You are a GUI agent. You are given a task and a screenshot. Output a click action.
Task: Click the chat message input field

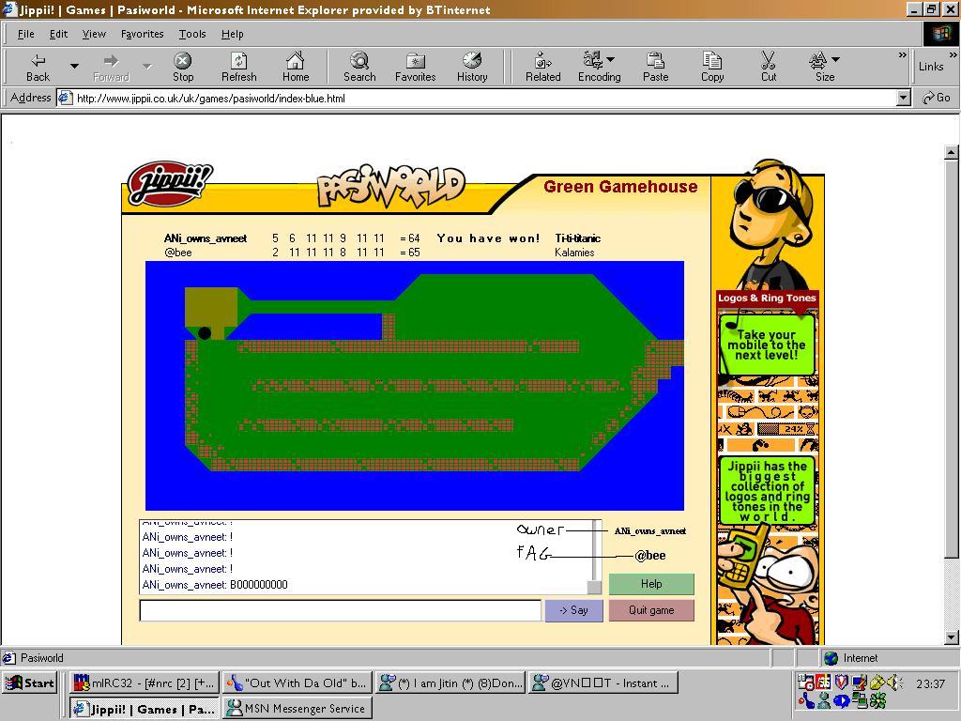pos(340,610)
